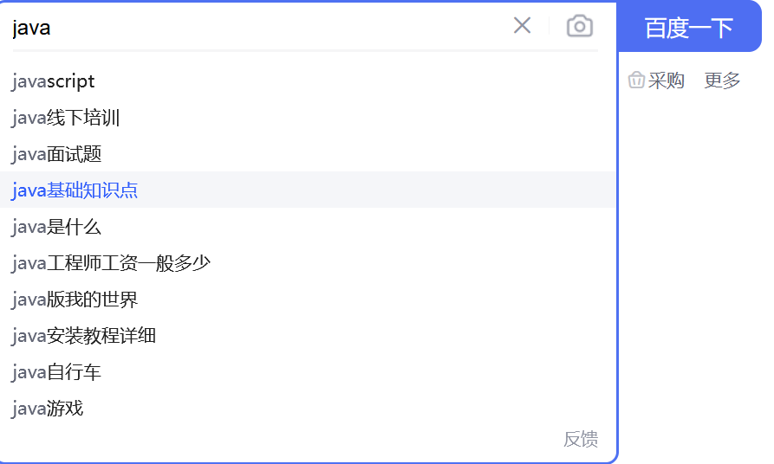Focus the search input field containing java

(x=260, y=28)
